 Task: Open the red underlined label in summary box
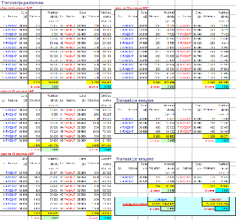tap(135, 205)
